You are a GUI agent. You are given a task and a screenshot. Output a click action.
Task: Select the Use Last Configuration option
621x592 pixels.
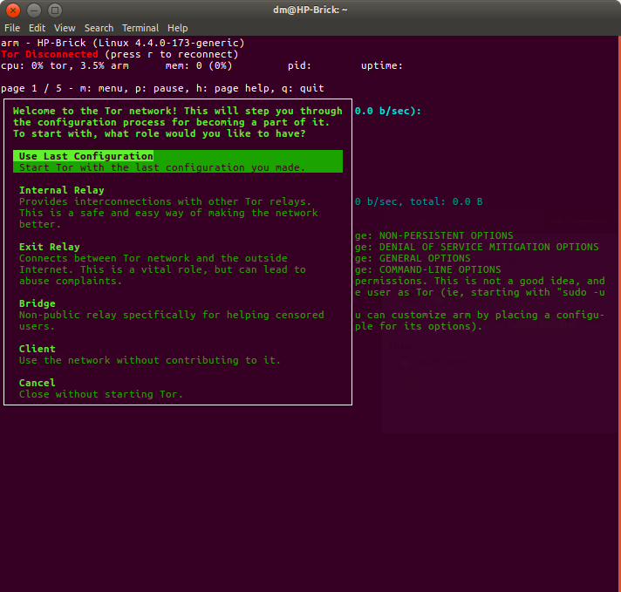86,156
